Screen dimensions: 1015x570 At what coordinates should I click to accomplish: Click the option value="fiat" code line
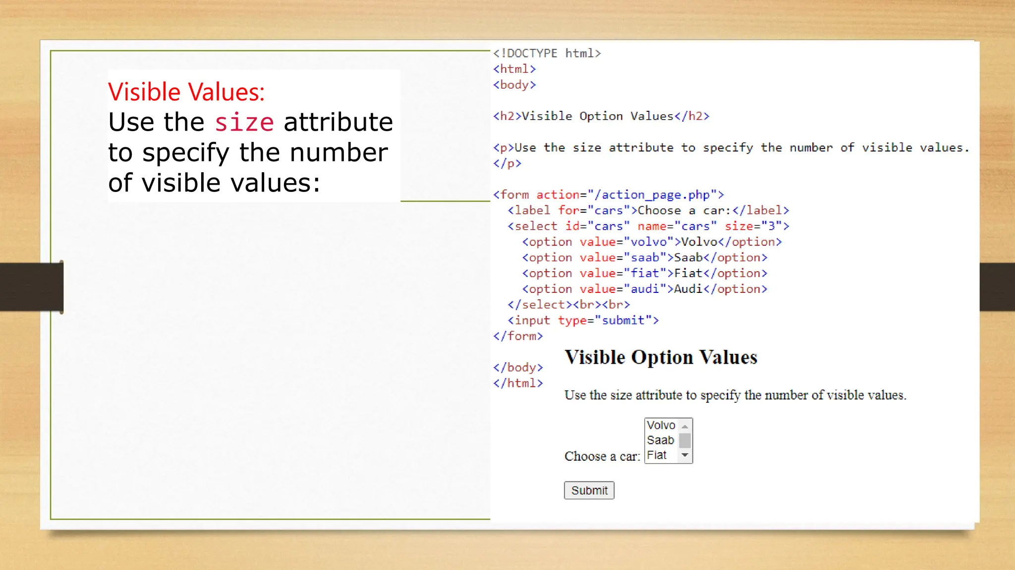coord(645,274)
